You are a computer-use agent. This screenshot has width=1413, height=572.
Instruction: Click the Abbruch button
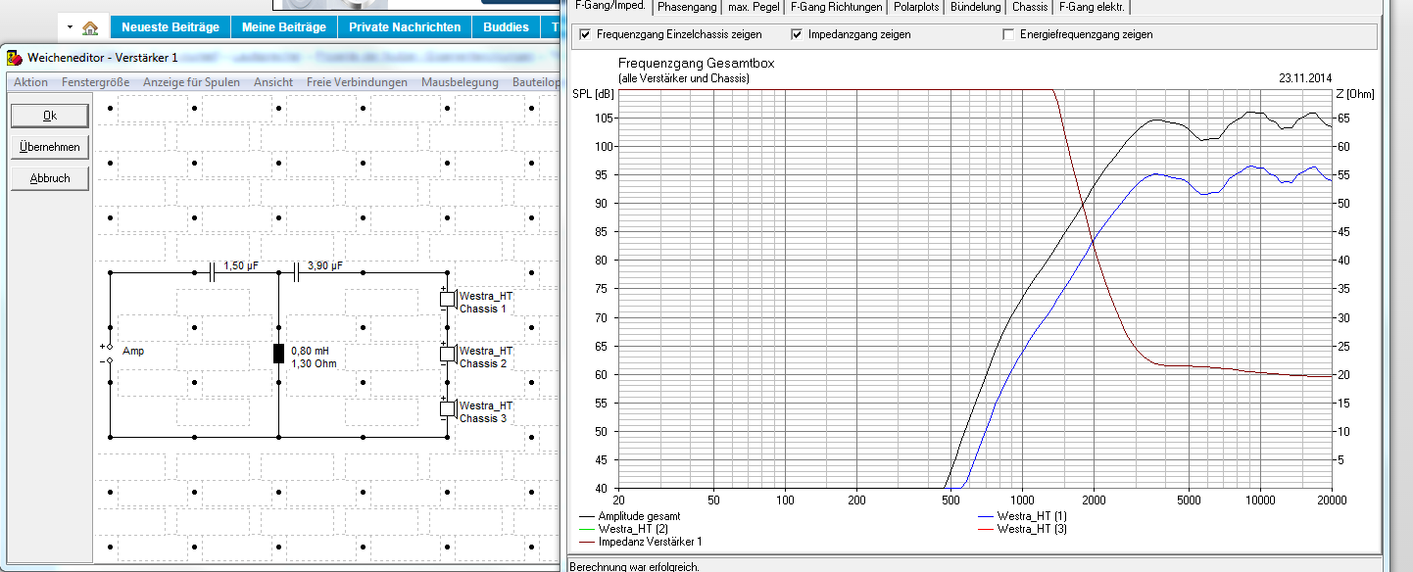[x=50, y=178]
